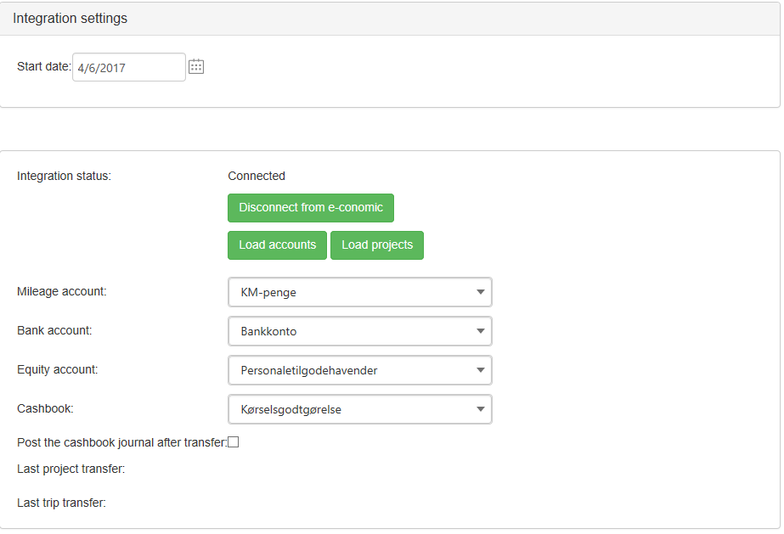Viewport: 784px width, 534px height.
Task: Click the Mileage account label
Action: [x=62, y=291]
